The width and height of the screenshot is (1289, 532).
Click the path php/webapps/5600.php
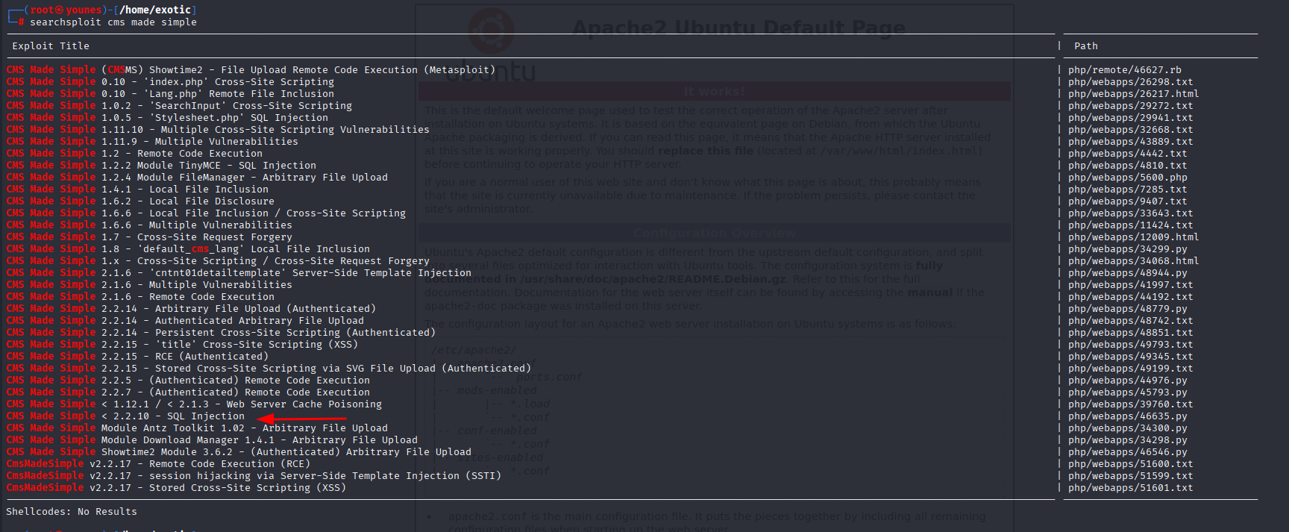click(1128, 178)
